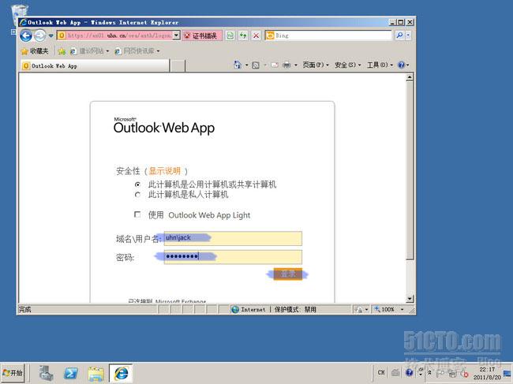Click the Home page icon
The height and width of the screenshot is (384, 513).
pyautogui.click(x=238, y=65)
